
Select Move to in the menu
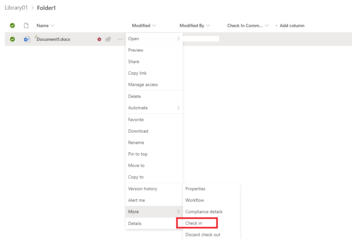tap(154, 166)
